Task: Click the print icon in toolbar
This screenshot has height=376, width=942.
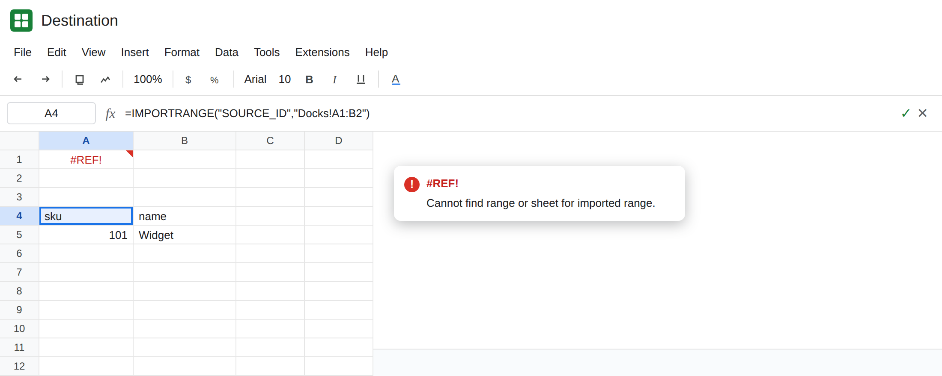Action: pos(80,79)
